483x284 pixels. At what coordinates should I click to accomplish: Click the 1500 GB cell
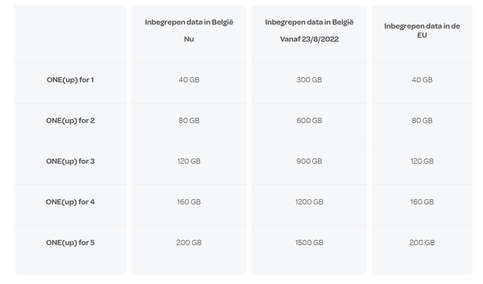309,243
